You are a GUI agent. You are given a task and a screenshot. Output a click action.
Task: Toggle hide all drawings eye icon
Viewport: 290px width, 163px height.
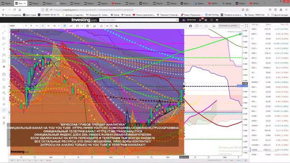tap(4, 104)
